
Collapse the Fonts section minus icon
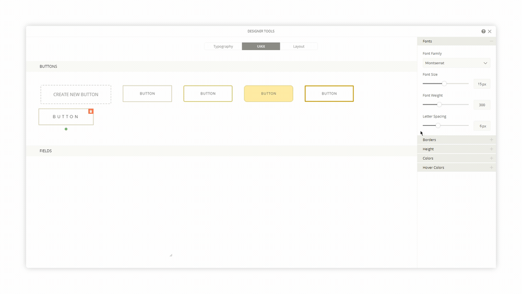(491, 41)
